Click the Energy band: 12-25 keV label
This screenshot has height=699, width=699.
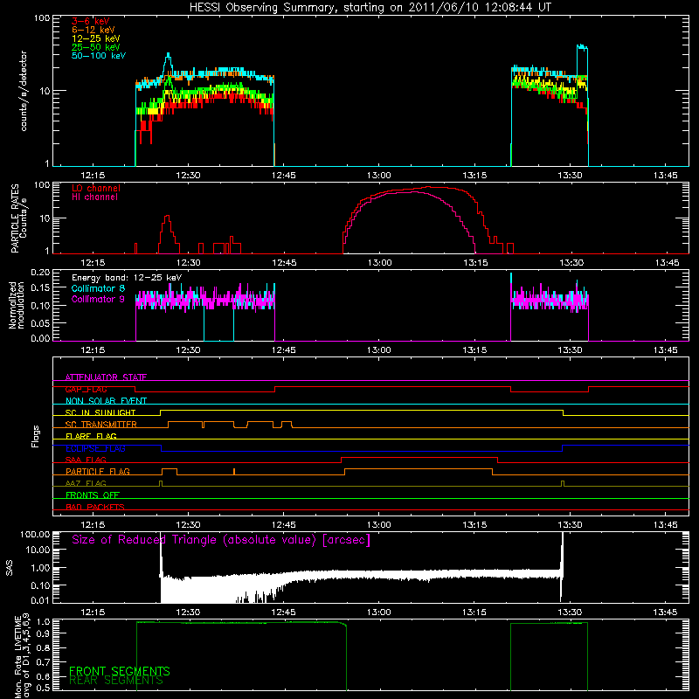tap(127, 278)
